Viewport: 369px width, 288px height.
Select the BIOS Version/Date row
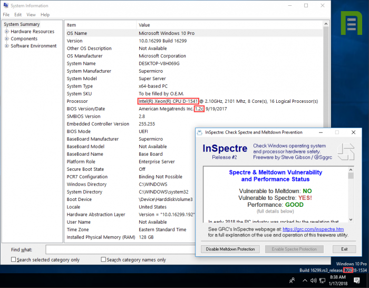pos(193,109)
